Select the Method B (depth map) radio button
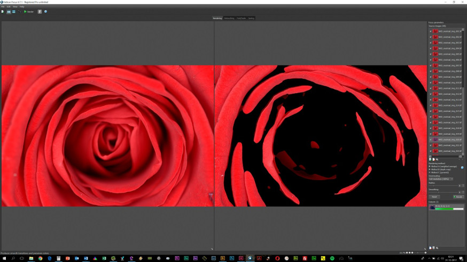The width and height of the screenshot is (467, 262). 430,169
